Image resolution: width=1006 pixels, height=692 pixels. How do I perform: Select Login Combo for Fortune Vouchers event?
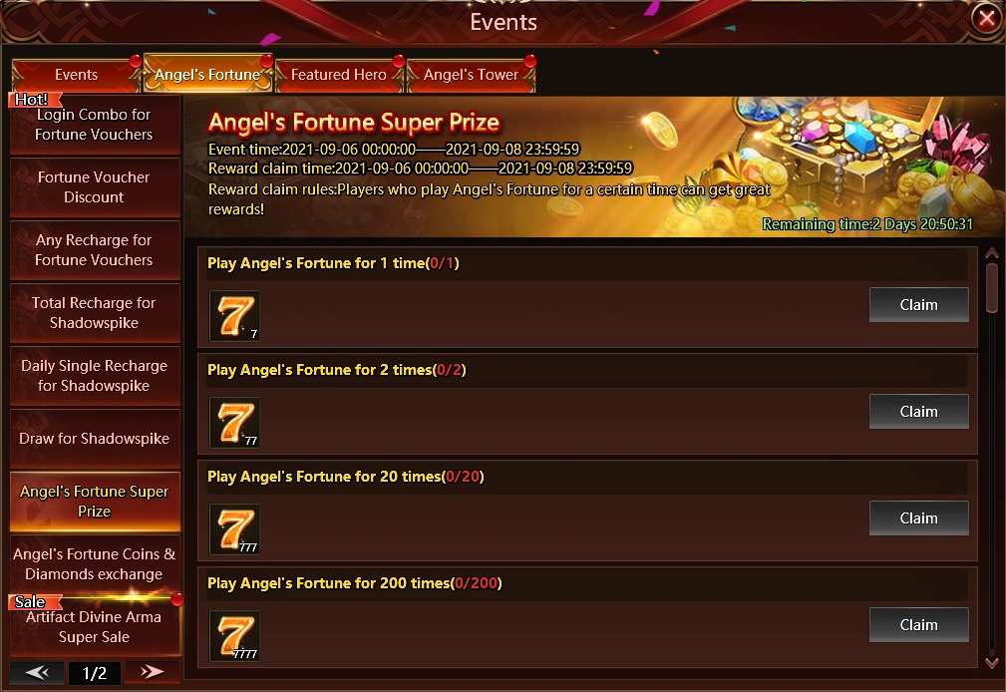(x=95, y=125)
